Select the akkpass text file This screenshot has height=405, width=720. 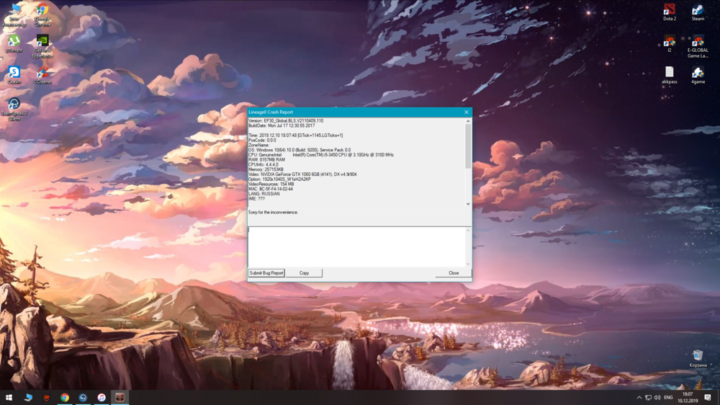pos(669,74)
